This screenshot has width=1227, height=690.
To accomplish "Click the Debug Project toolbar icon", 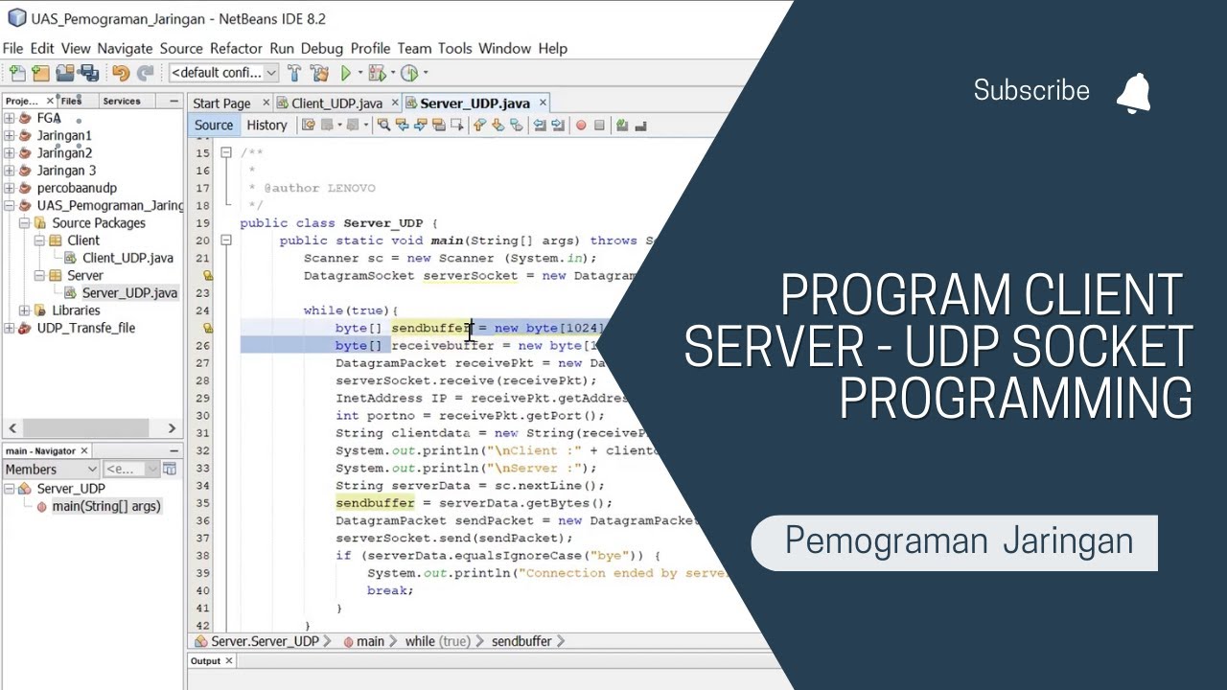I will 376,73.
